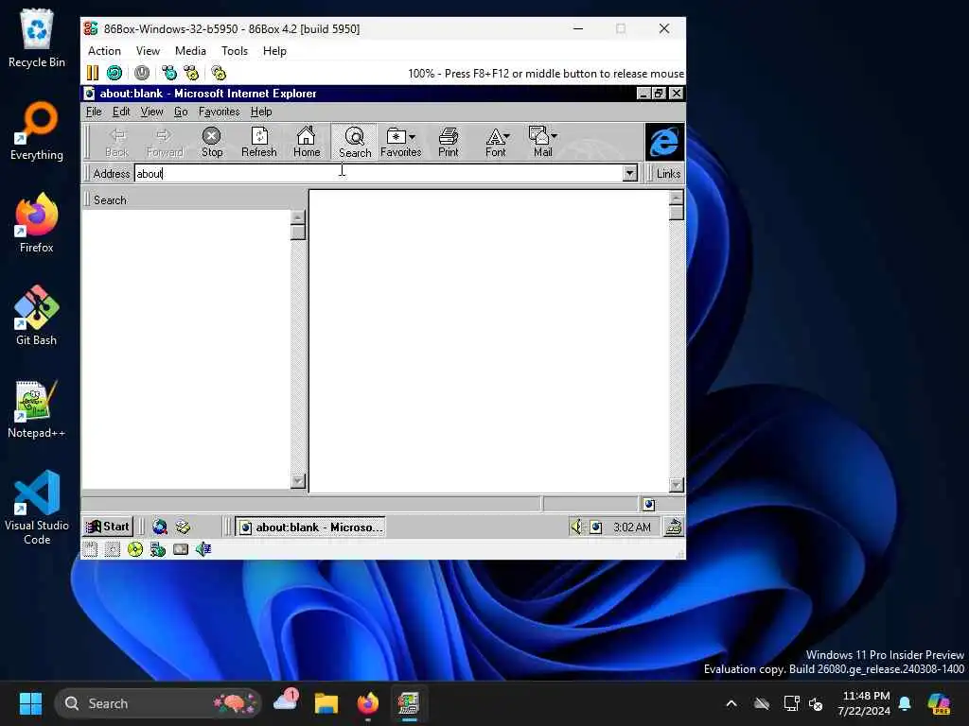
Task: Launch Internet Explorer from Quick Launch
Action: 159,527
